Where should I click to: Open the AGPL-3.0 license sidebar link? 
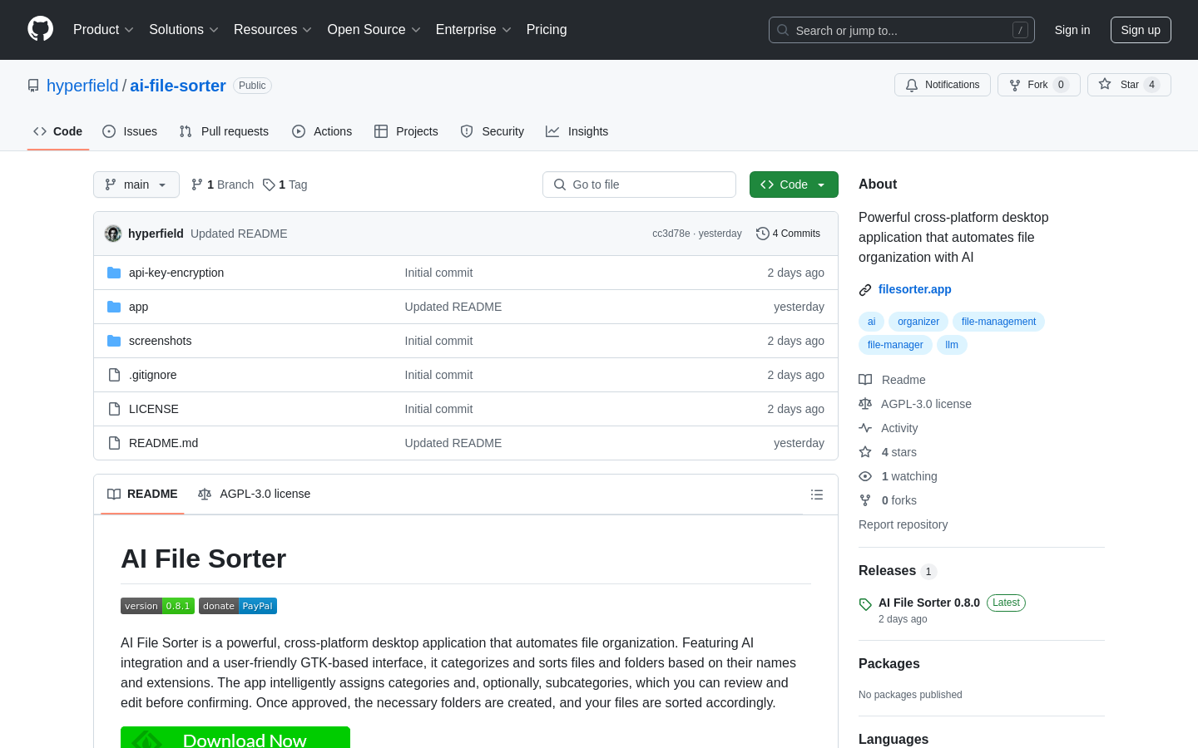(915, 404)
